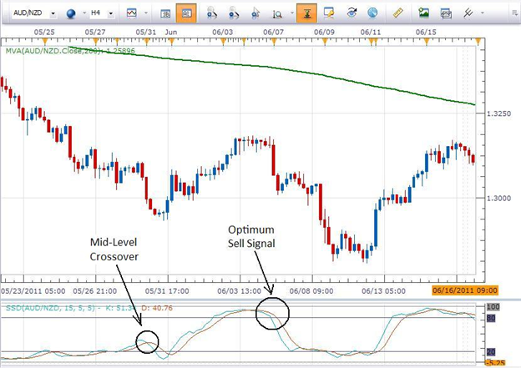Image resolution: width=521 pixels, height=368 pixels.
Task: Select the line drawing tools icon
Action: (x=468, y=13)
